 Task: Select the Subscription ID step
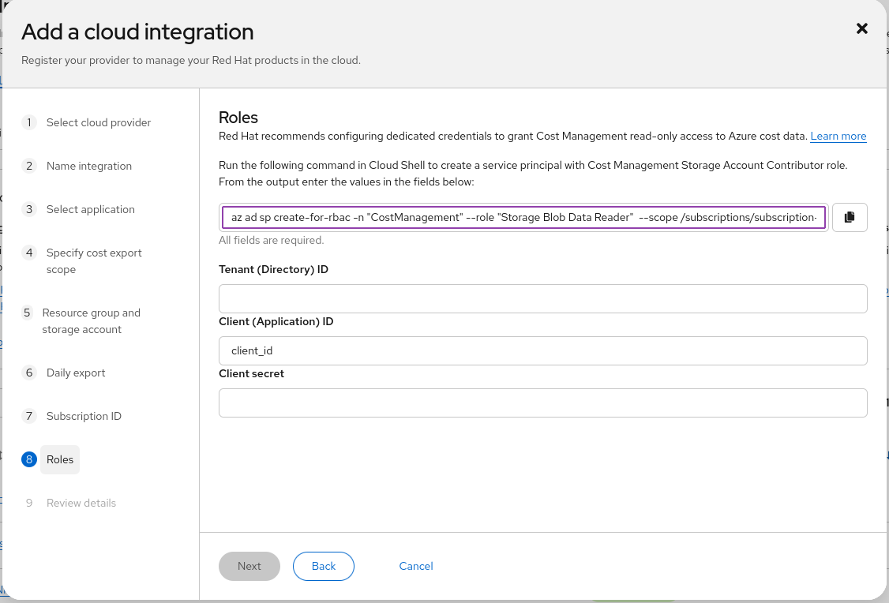pos(84,416)
